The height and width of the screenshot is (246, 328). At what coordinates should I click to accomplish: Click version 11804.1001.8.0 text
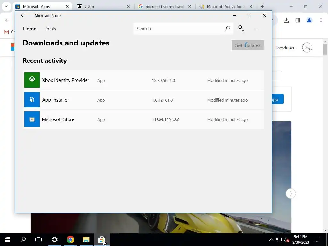coord(166,120)
